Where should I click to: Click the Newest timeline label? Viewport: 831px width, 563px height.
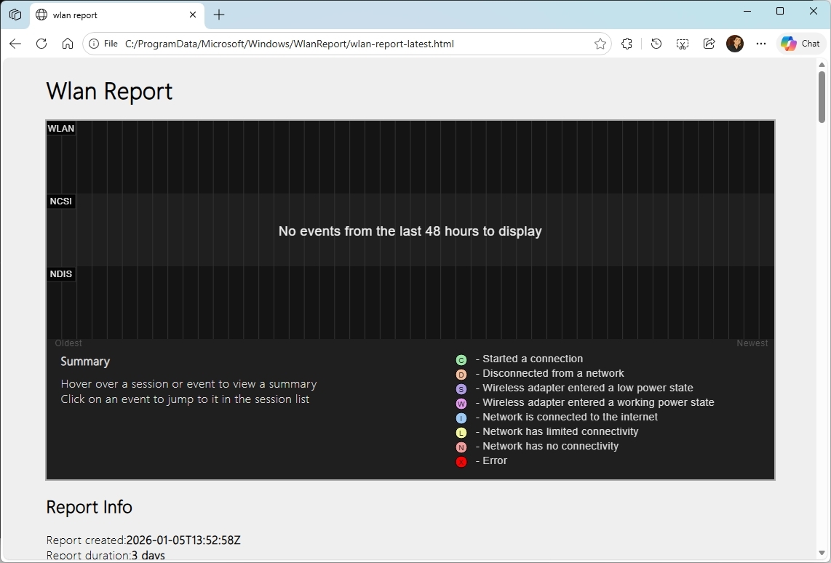tap(752, 343)
